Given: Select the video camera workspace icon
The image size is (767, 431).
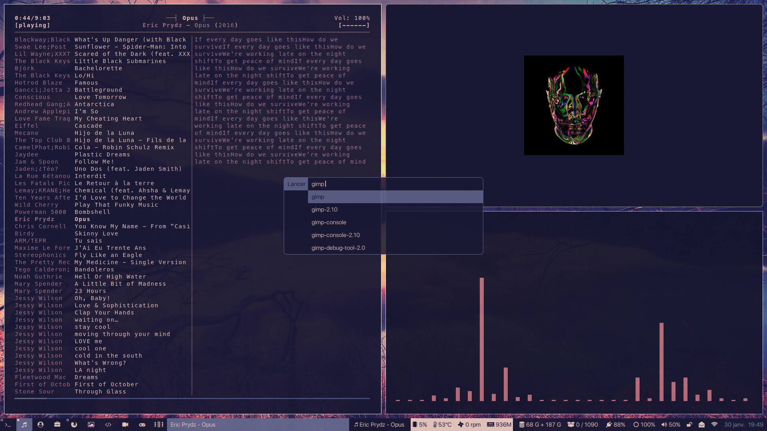Looking at the screenshot, I should tap(125, 425).
